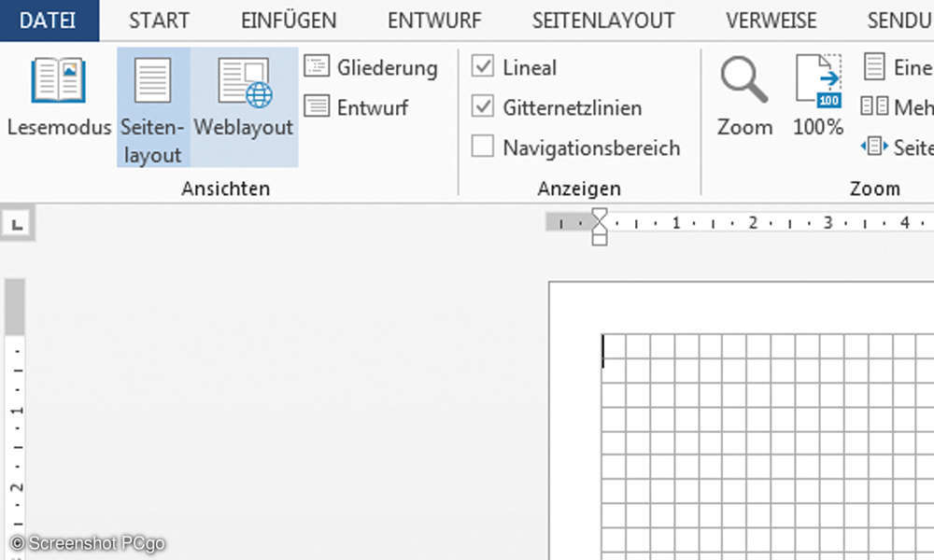Switch to Weblayout view
The width and height of the screenshot is (934, 560).
(242, 93)
